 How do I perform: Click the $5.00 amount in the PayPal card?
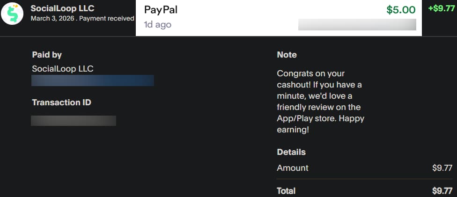(x=401, y=10)
